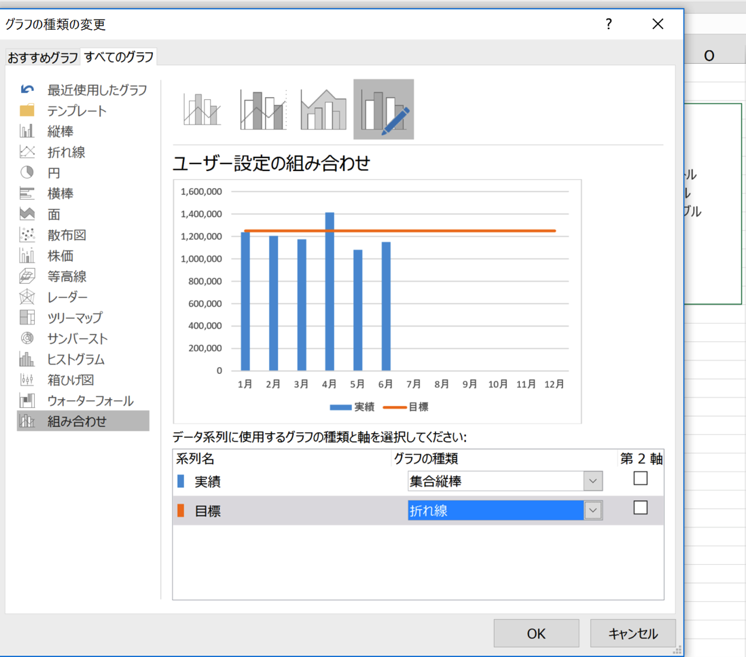The width and height of the screenshot is (746, 657).
Task: Pick the column-line on secondary axis subtype
Action: (x=263, y=109)
